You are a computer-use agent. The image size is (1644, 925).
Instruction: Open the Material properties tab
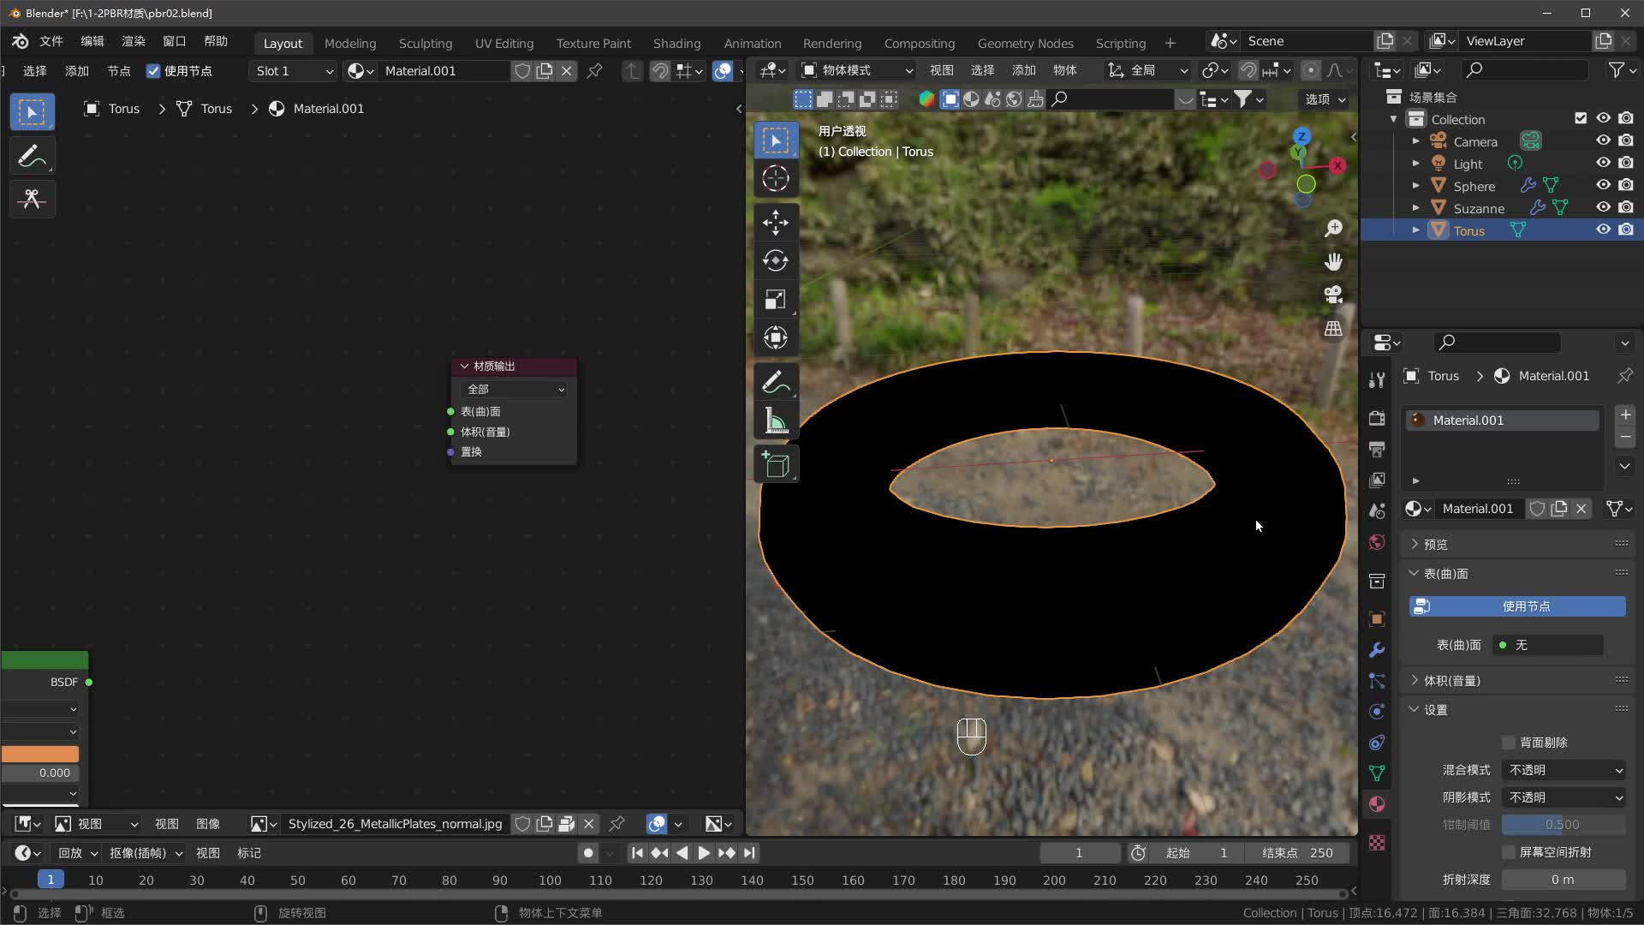1377,804
